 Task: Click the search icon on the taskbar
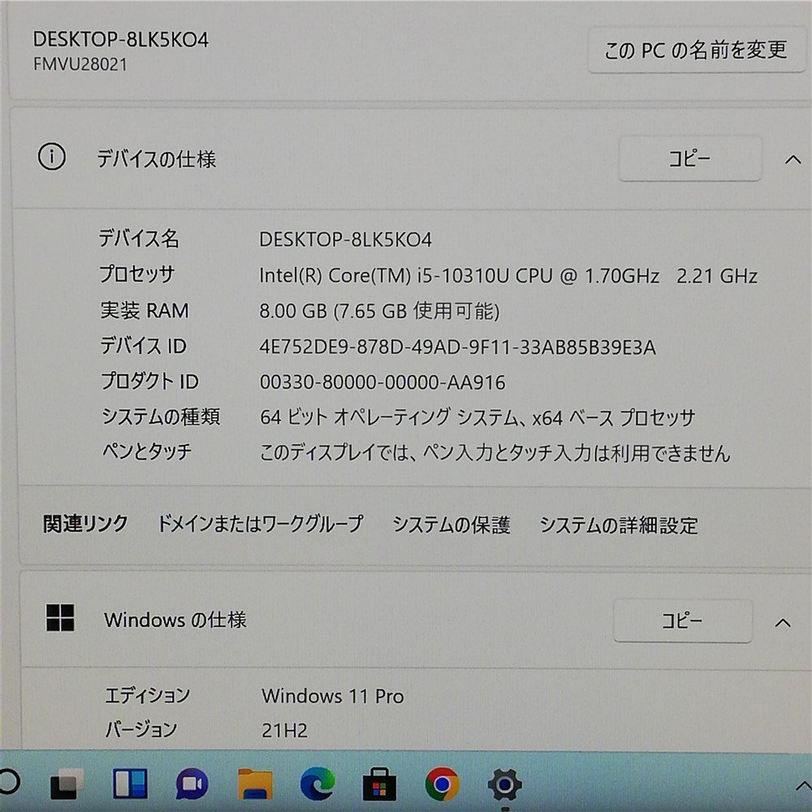(9, 782)
